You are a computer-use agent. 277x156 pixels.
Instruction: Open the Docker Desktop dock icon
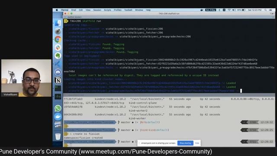tap(58, 117)
